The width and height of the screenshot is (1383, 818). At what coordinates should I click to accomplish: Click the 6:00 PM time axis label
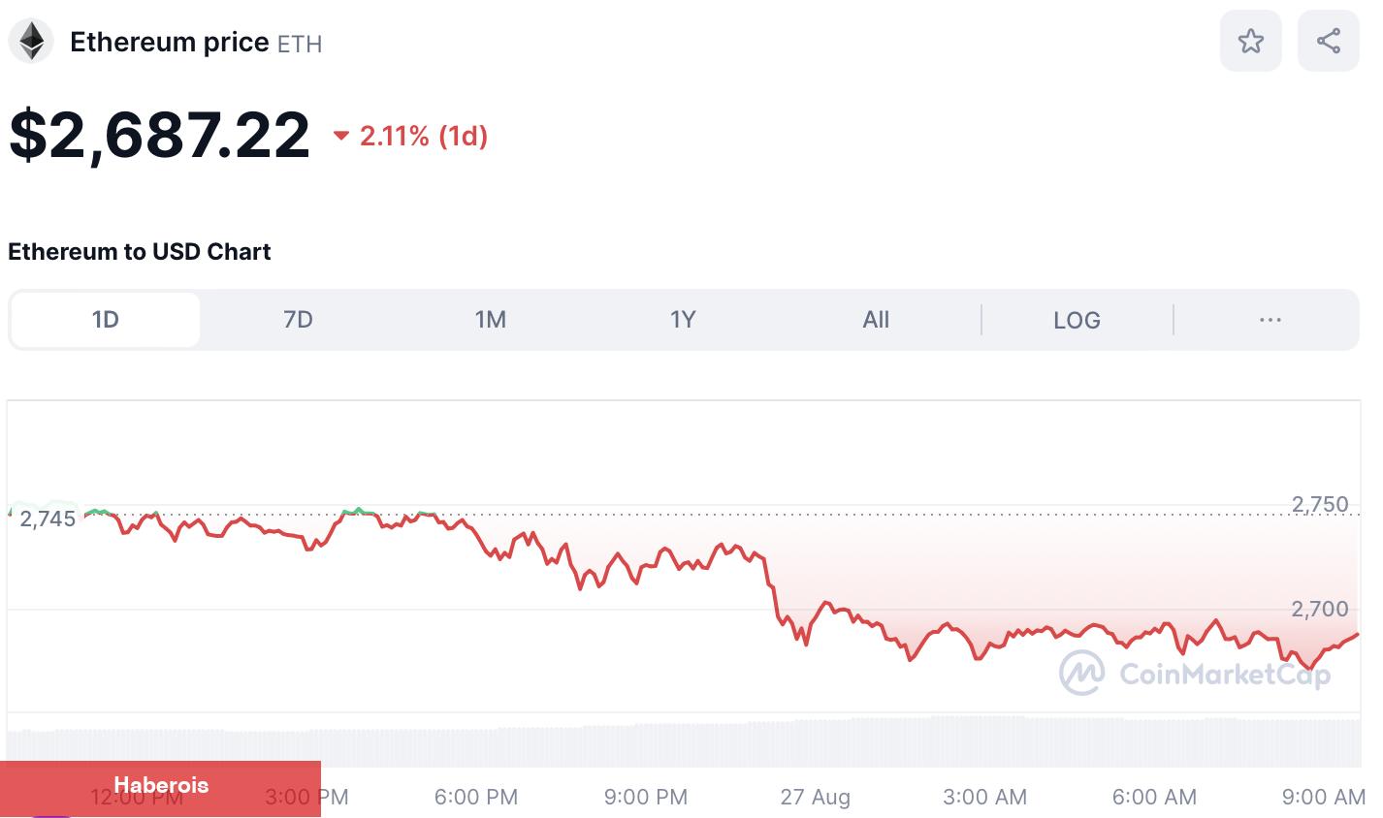(x=476, y=797)
